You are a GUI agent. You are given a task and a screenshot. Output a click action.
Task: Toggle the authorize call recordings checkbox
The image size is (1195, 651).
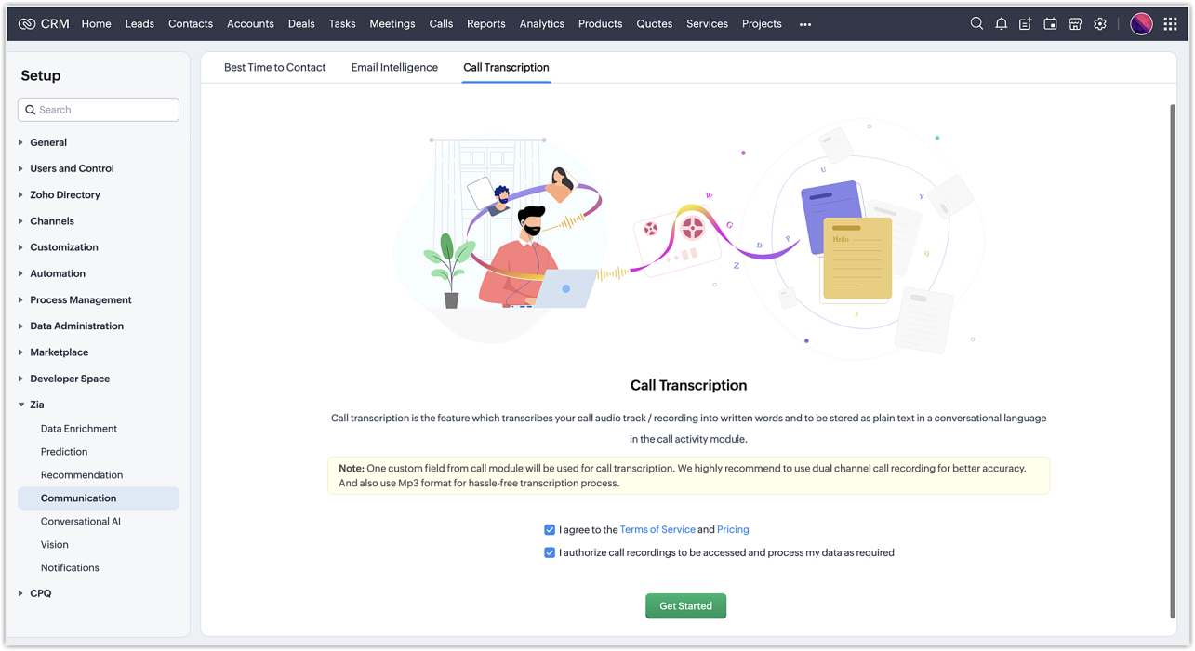pyautogui.click(x=550, y=552)
